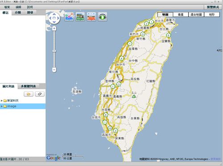The height and width of the screenshot is (166, 223).
Task: Select marker 3 southwest of 南投縣
Action: 119,84
